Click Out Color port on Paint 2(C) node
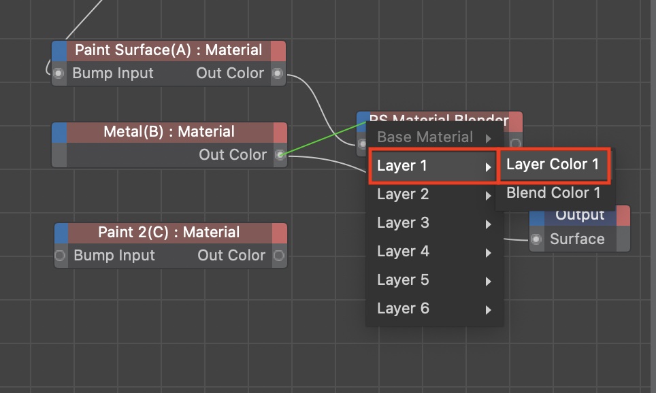This screenshot has width=656, height=393. click(278, 256)
